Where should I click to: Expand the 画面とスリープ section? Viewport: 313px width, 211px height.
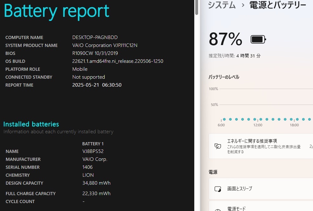(261, 189)
